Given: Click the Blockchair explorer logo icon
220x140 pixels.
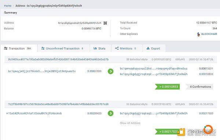Looking at the screenshot, I should pyautogui.click(x=198, y=34).
